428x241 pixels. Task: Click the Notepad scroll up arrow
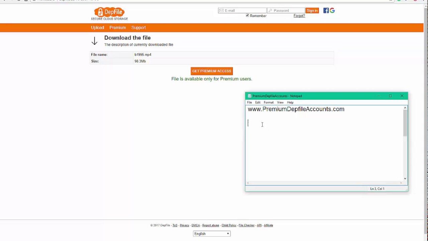point(405,108)
